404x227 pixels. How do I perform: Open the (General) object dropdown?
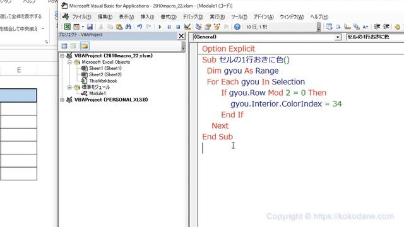click(338, 37)
